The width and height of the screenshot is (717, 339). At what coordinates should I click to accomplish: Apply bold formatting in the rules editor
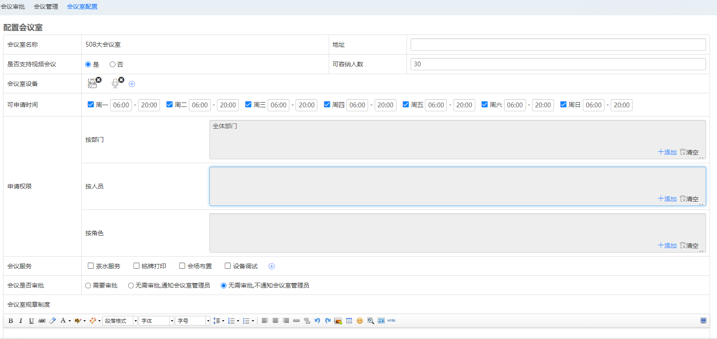[11, 321]
